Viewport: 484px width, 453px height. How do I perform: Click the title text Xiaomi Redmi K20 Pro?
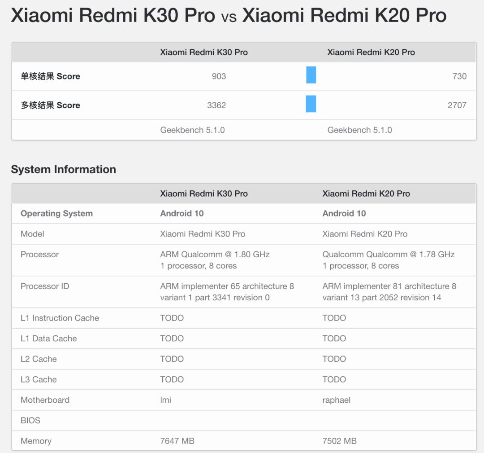(345, 15)
